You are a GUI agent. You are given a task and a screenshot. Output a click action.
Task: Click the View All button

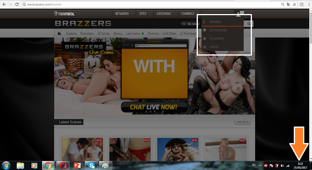pos(242,122)
